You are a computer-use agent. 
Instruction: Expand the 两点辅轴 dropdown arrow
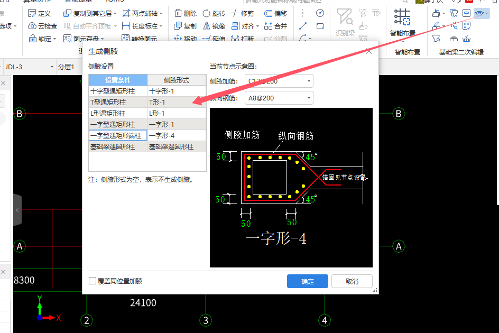click(161, 14)
